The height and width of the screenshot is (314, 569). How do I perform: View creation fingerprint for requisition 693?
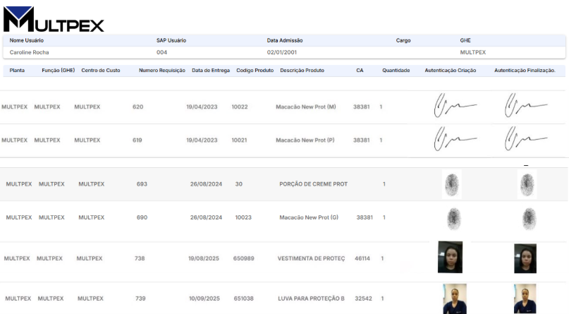452,184
